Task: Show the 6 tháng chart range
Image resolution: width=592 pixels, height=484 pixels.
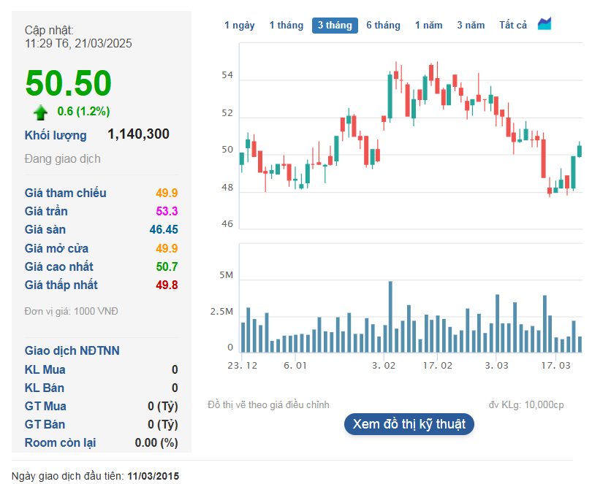Action: [x=383, y=26]
